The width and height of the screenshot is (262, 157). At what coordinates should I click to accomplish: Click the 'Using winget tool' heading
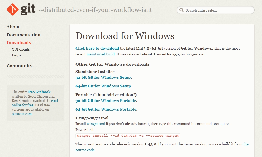pyautogui.click(x=92, y=118)
